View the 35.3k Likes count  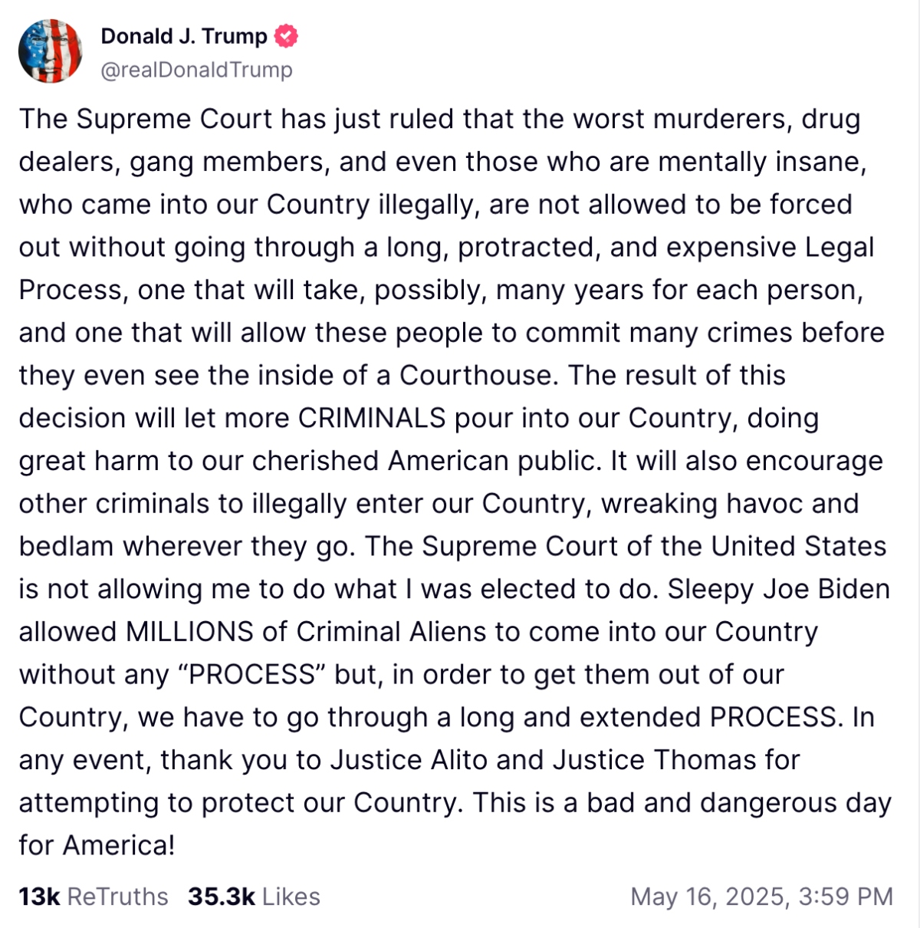click(x=222, y=896)
